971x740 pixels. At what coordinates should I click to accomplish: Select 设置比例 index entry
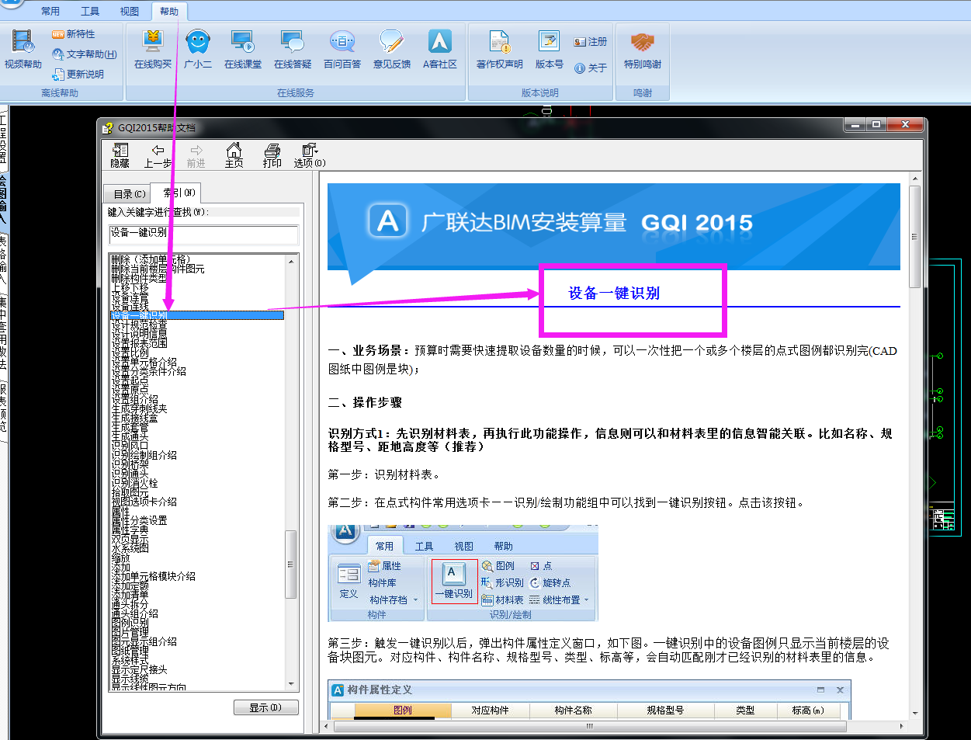(x=130, y=353)
